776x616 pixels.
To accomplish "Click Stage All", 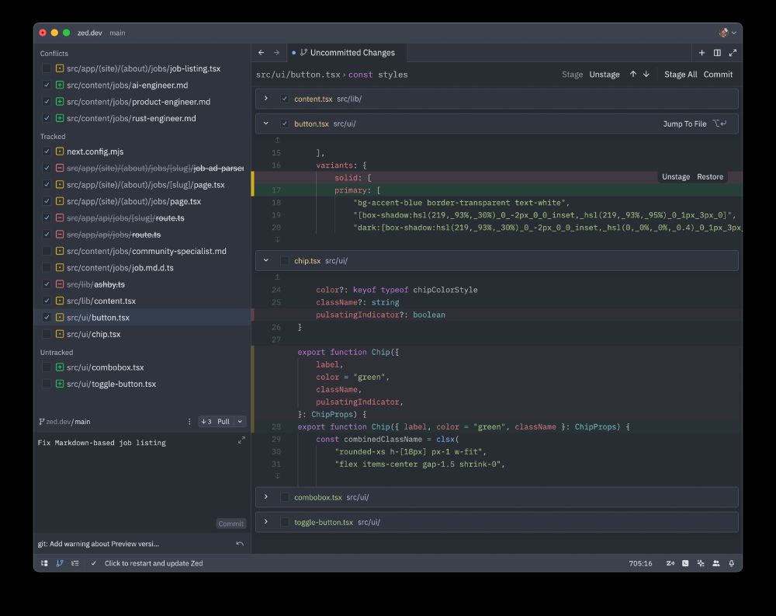I will coord(681,75).
